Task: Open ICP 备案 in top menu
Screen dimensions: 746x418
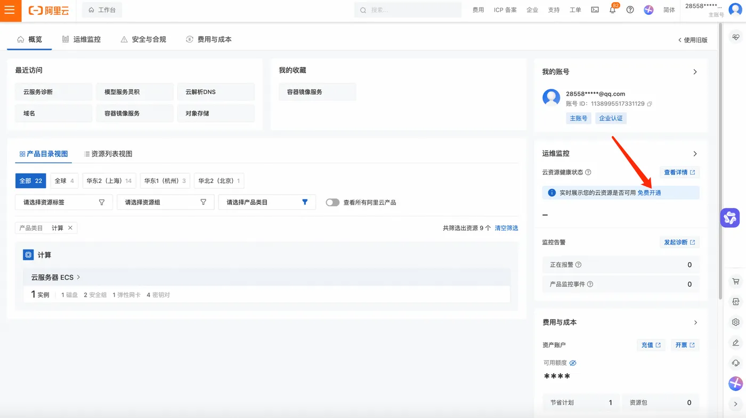Action: (x=505, y=10)
